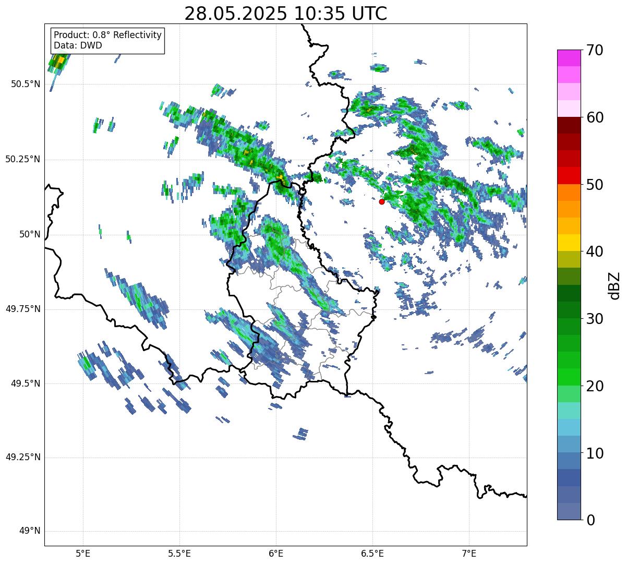Click the latitude label "49.5°N"

(25, 383)
